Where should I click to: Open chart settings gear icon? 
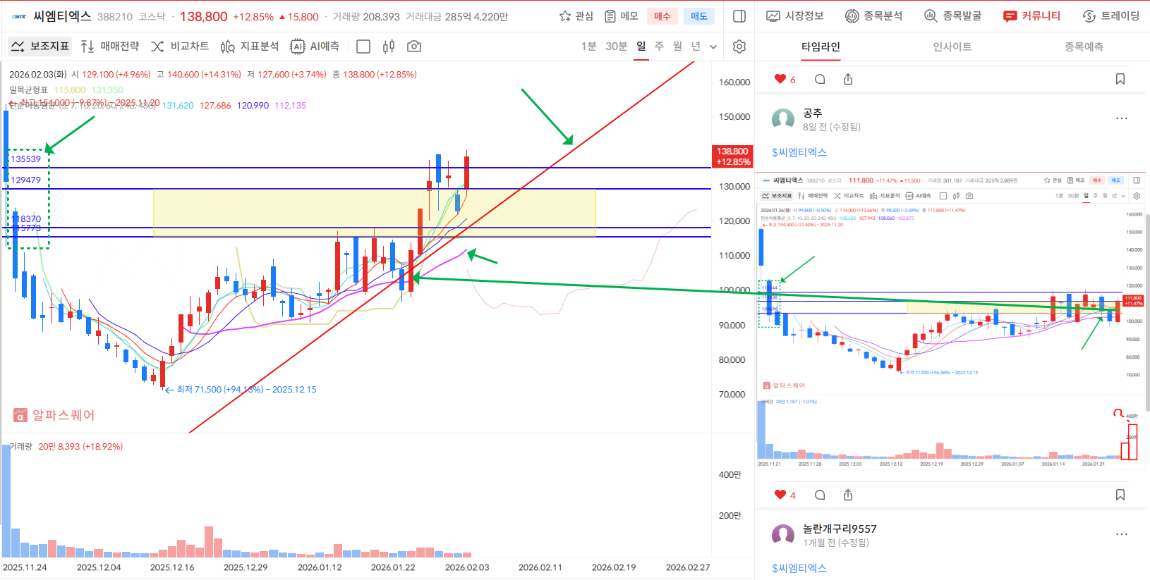click(x=739, y=47)
